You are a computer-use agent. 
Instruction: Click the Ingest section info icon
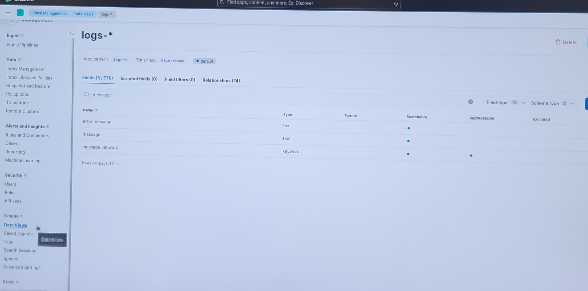point(23,35)
